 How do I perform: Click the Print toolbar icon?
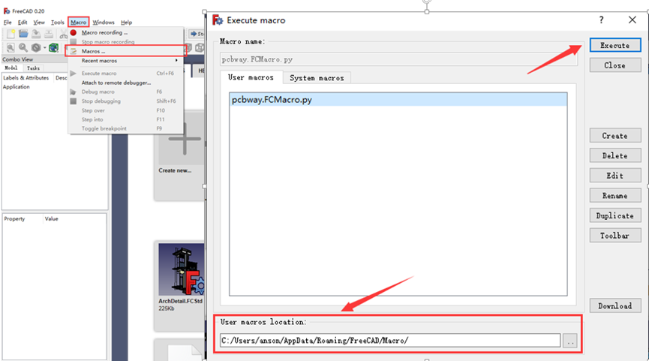(x=49, y=34)
